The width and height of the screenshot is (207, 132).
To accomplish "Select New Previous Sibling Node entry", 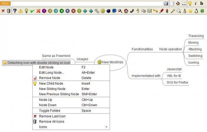I will tap(71, 94).
